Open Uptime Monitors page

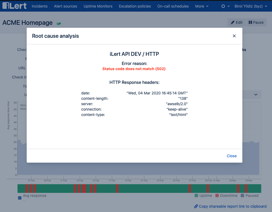click(x=98, y=6)
